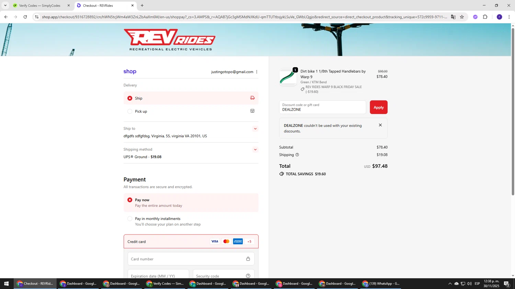Screen dimensions: 515x289
Task: Open a new browser tab
Action: 142,5
